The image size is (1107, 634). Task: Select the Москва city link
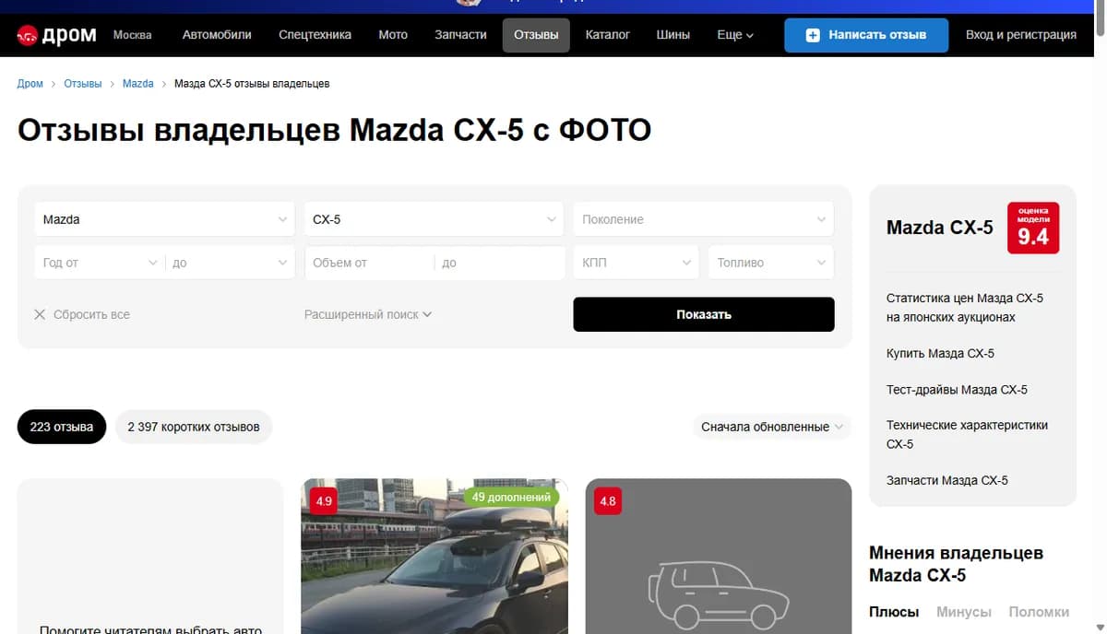coord(133,35)
